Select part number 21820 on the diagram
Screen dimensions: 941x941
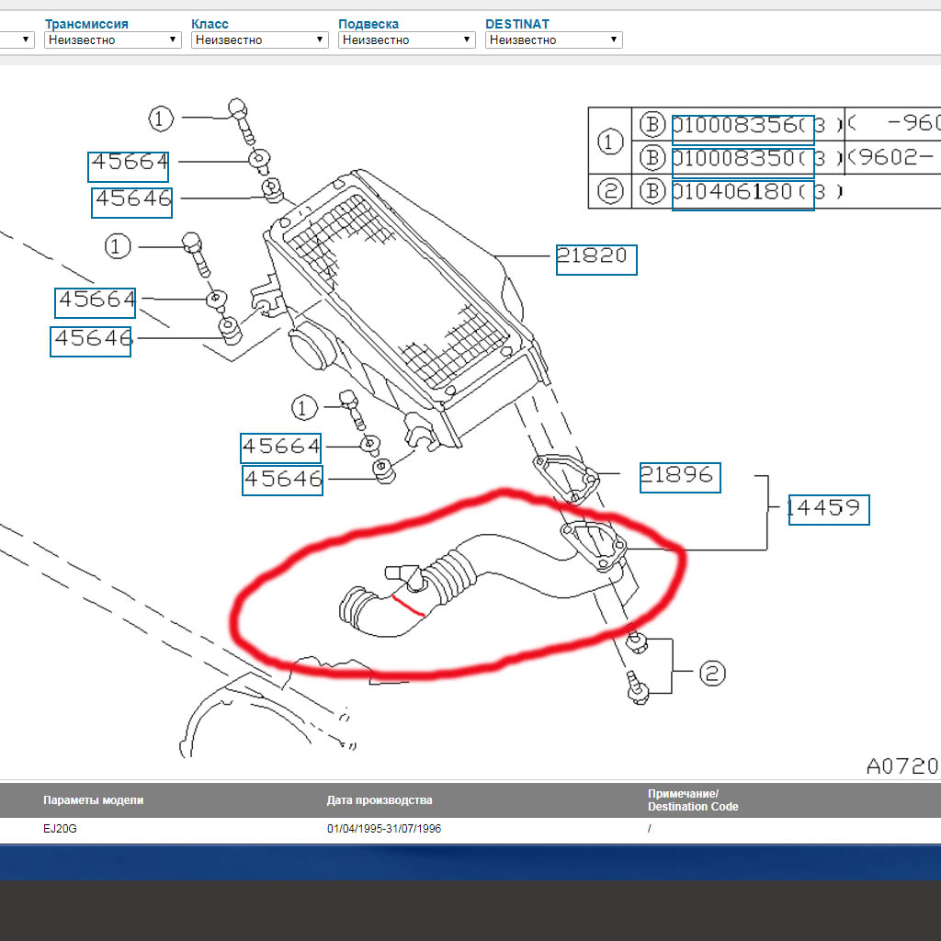595,259
